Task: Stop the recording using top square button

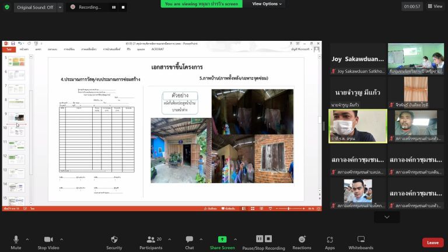Action: (x=124, y=8)
